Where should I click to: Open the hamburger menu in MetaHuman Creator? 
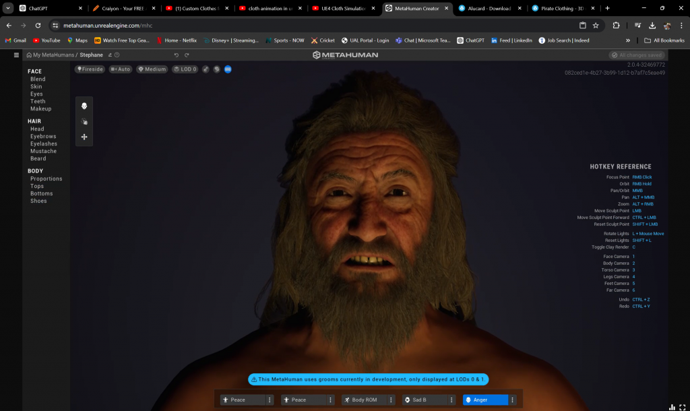(16, 55)
